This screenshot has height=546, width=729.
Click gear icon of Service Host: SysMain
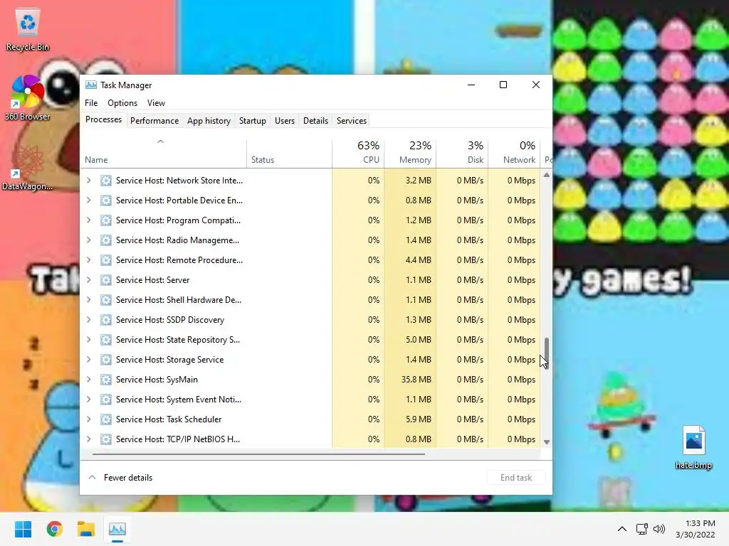[x=106, y=380]
